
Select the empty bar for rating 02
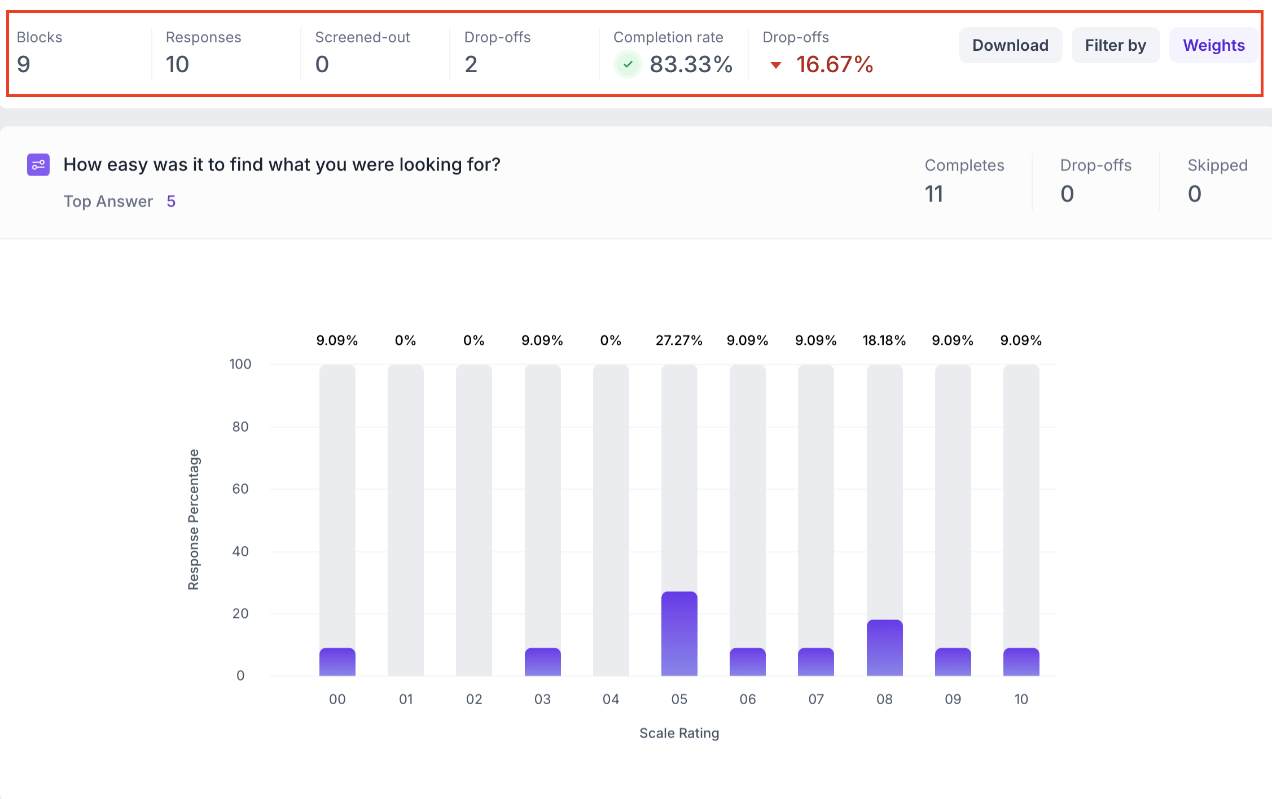coord(473,519)
